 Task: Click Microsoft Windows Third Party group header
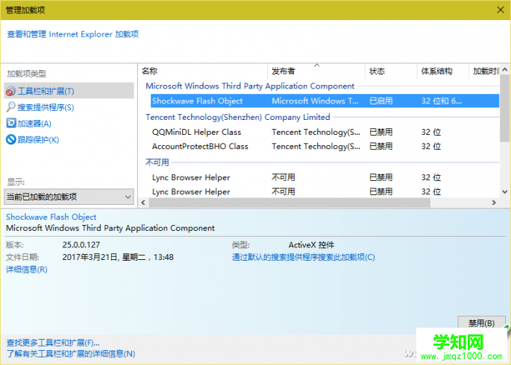(250, 86)
